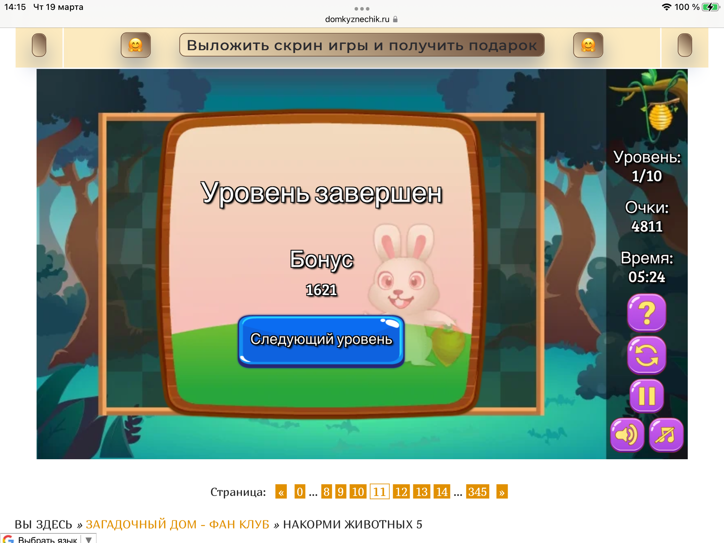Restart the level with the refresh icon
The width and height of the screenshot is (724, 543).
click(647, 355)
